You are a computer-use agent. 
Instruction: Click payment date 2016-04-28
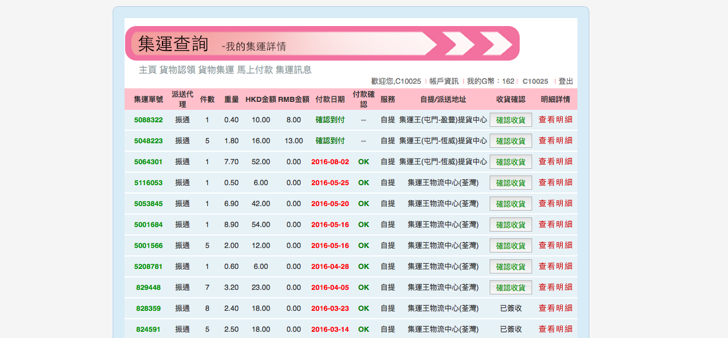point(330,267)
